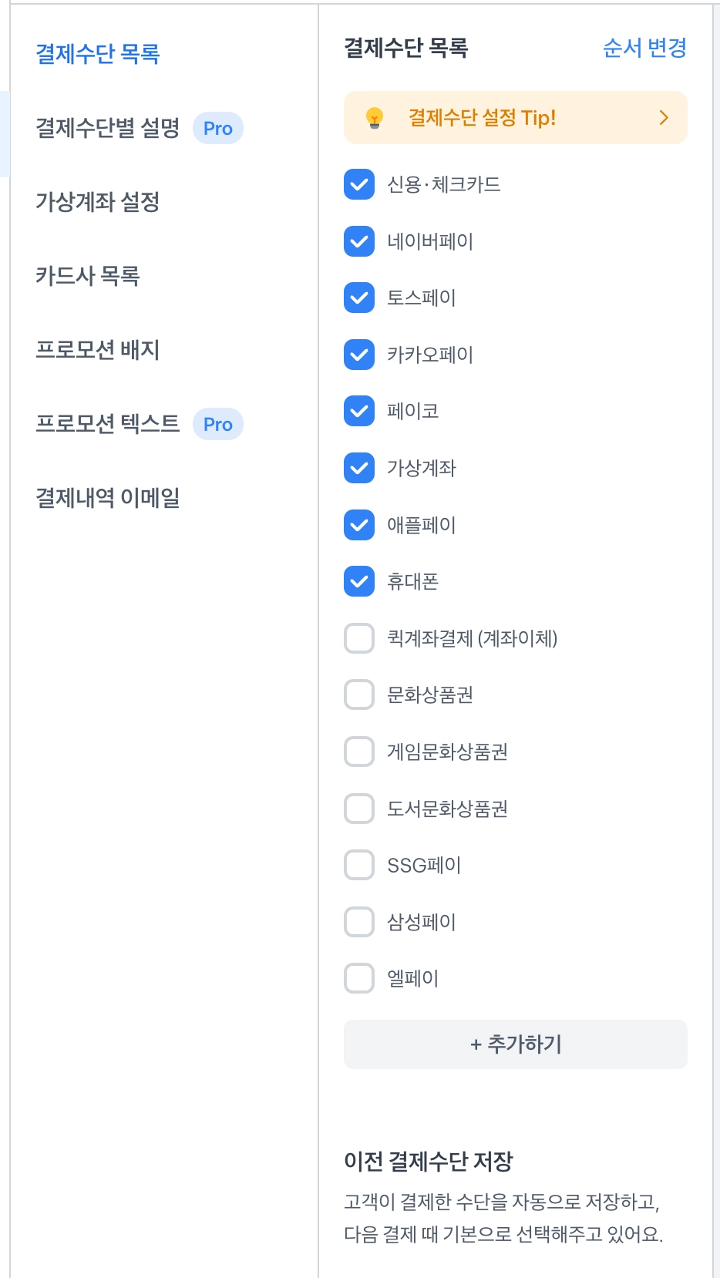The image size is (720, 1278).
Task: Check the 문화상품권 checkbox
Action: 359,694
